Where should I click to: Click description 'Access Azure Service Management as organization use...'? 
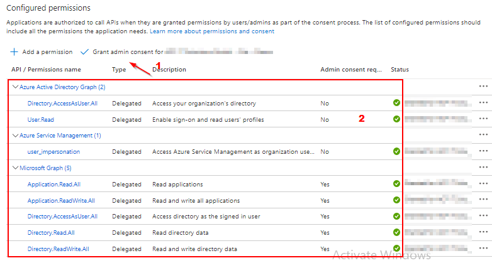233,152
